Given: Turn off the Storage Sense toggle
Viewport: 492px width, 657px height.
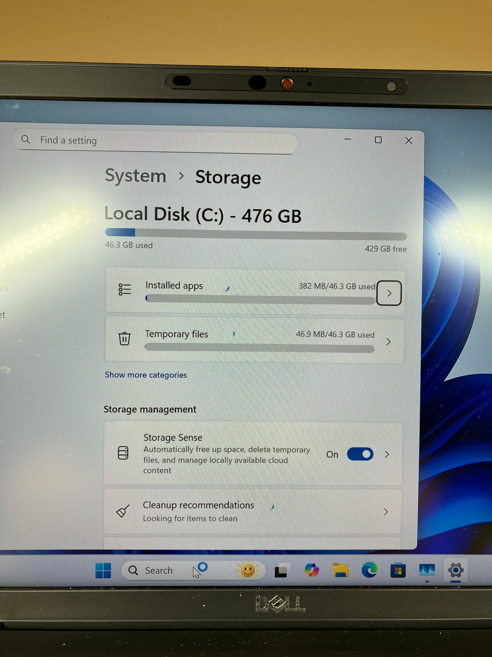Looking at the screenshot, I should point(360,454).
